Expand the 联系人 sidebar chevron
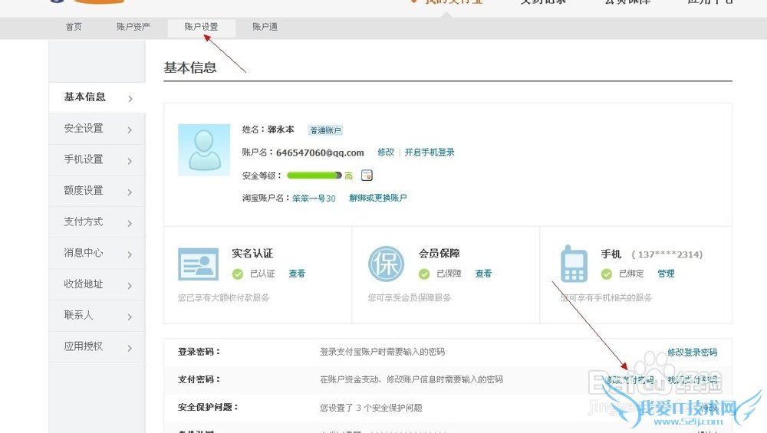This screenshot has height=433, width=767. [130, 317]
